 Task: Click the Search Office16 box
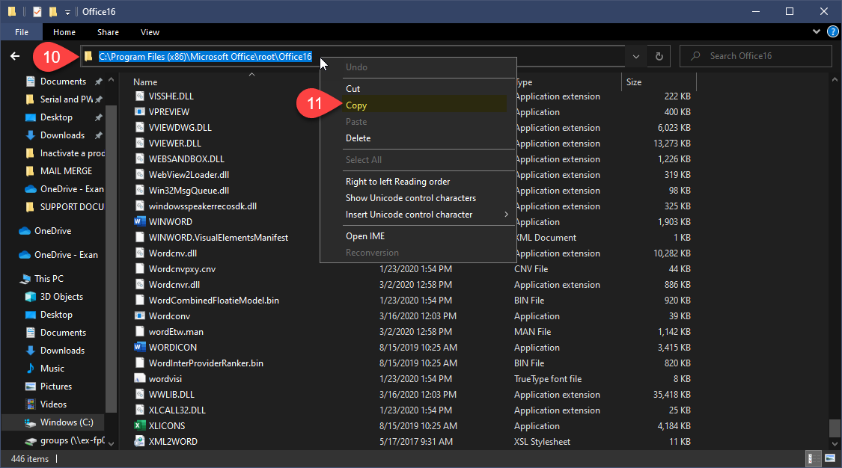pyautogui.click(x=756, y=56)
